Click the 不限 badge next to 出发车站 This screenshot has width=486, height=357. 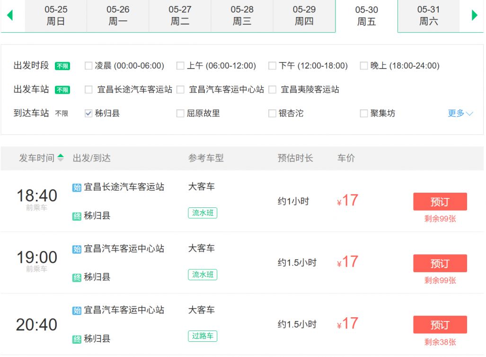click(x=63, y=89)
